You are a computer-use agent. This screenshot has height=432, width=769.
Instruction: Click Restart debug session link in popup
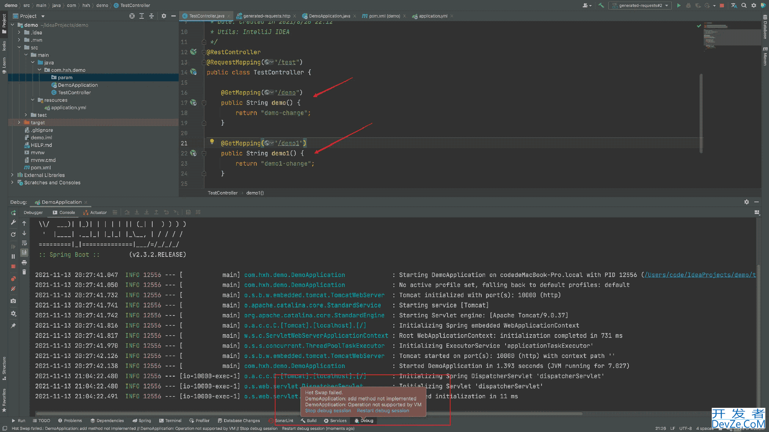coord(383,411)
